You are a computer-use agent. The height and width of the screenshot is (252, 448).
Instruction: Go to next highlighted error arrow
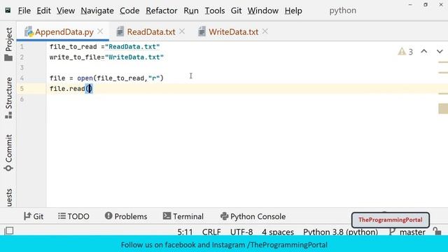point(440,51)
